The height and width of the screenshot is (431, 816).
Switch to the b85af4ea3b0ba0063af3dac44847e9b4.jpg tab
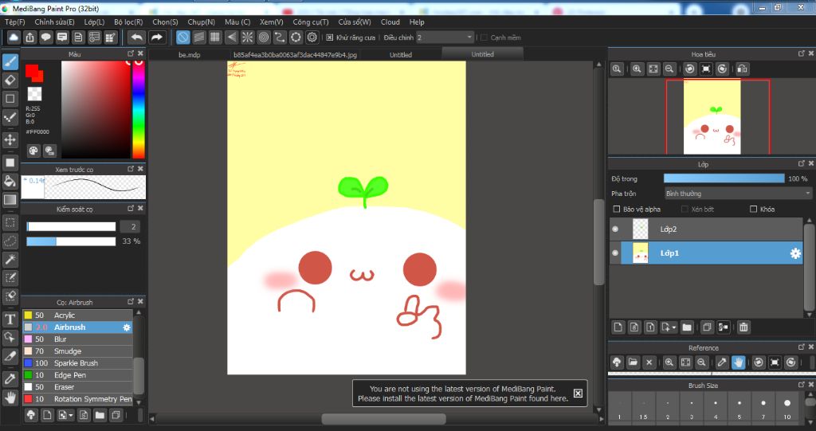295,55
